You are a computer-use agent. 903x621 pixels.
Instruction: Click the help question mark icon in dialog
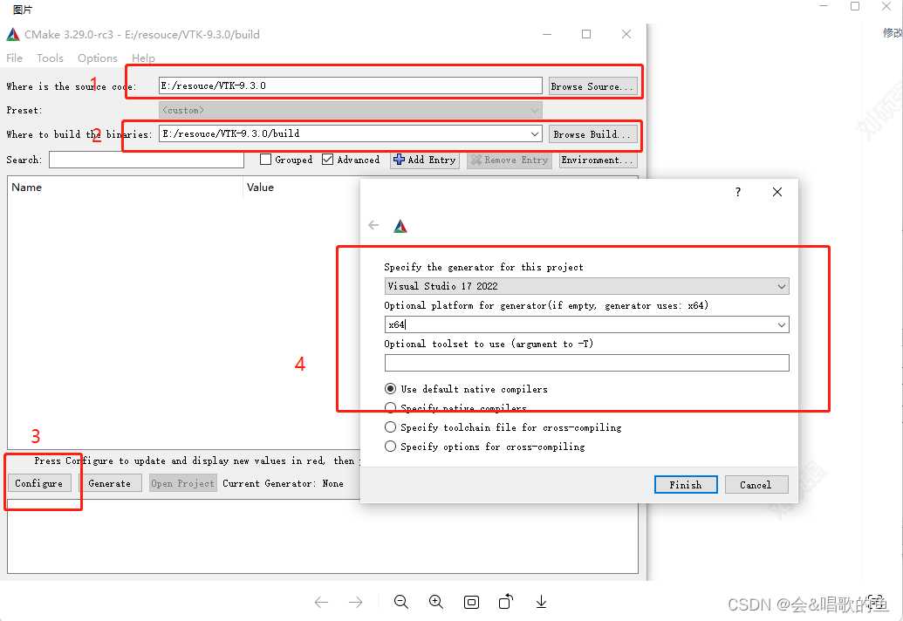point(737,192)
